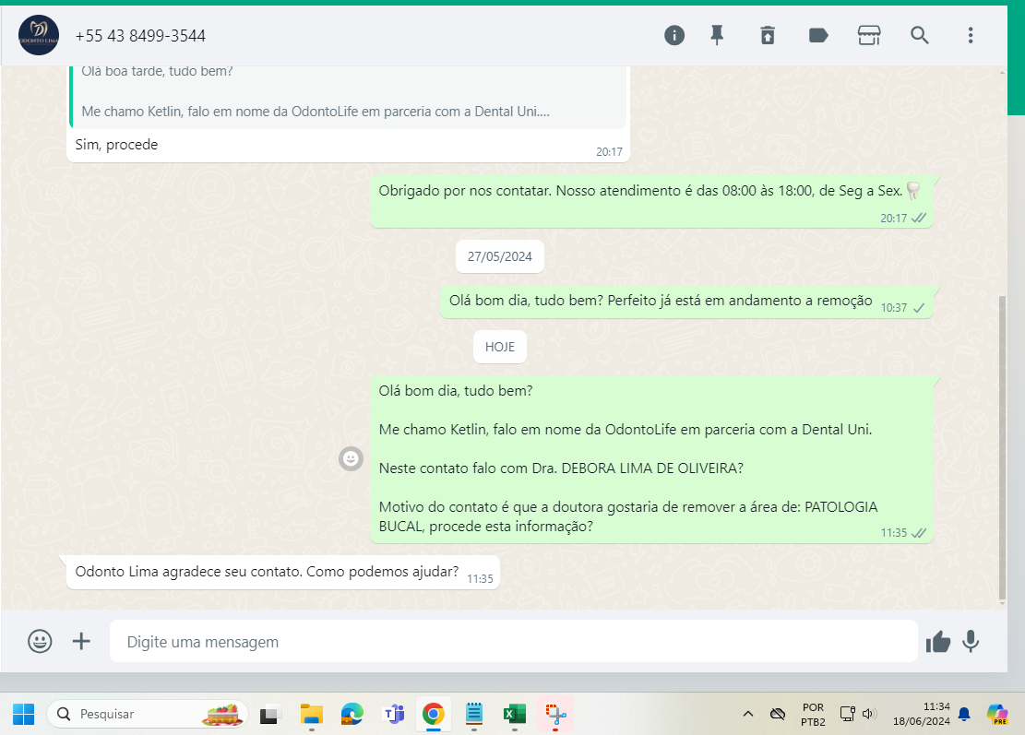Select 'Perfeito já está em andamento' message

(686, 302)
